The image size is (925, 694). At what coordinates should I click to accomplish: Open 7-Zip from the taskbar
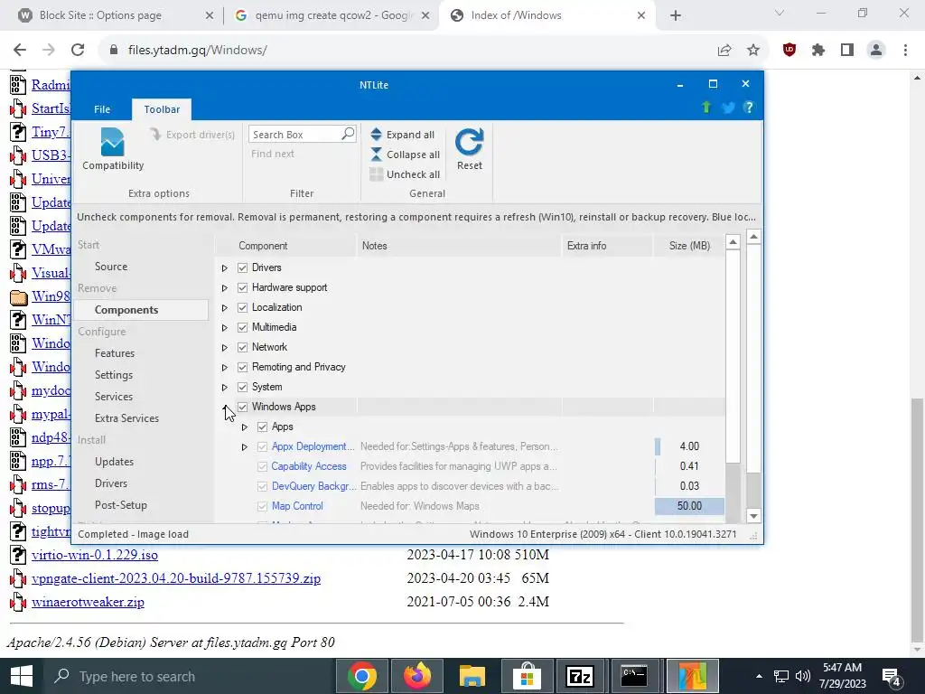tap(580, 676)
